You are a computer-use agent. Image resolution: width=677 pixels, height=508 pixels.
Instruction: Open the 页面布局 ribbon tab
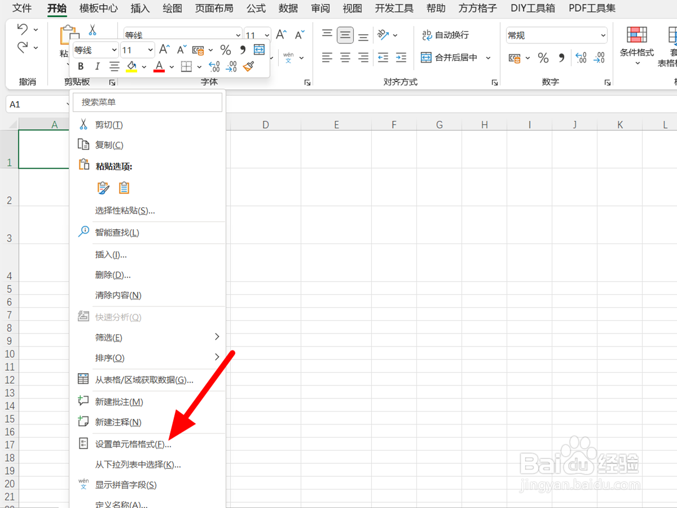click(x=214, y=8)
